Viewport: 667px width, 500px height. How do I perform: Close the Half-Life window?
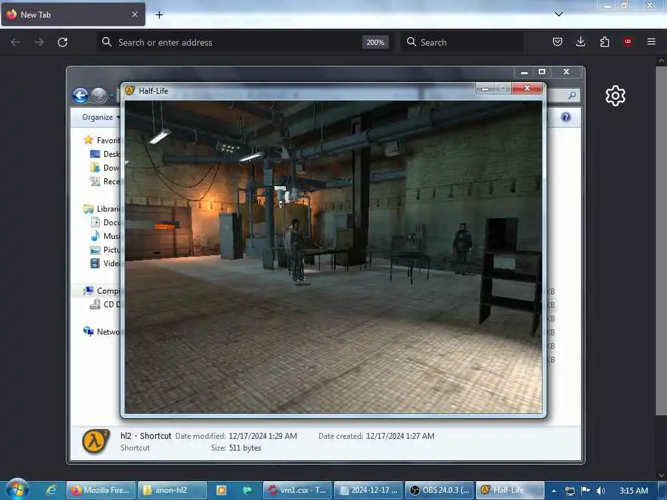[x=527, y=88]
